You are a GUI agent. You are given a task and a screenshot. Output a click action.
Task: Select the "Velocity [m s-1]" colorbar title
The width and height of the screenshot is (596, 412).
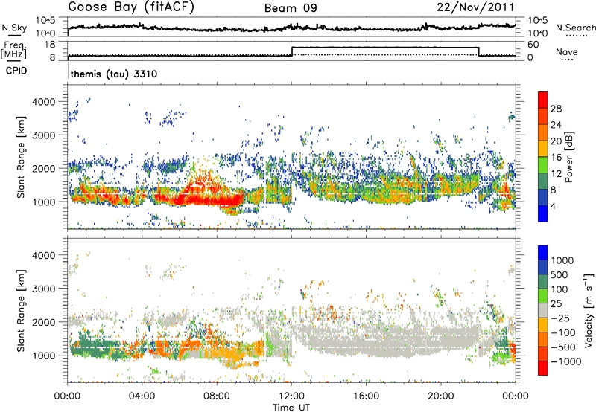tap(589, 310)
